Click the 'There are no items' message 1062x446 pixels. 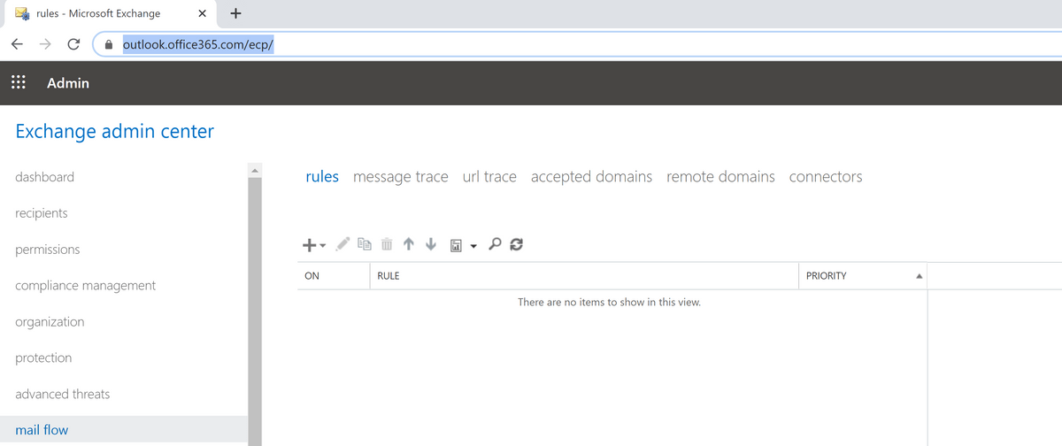(609, 303)
